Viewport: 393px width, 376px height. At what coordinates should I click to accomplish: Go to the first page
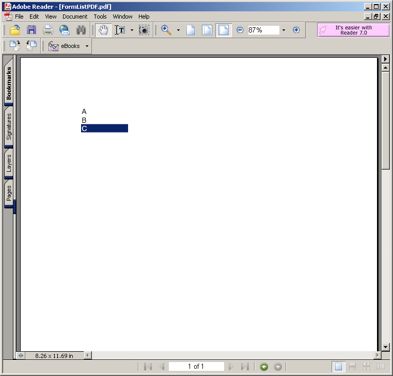[148, 367]
